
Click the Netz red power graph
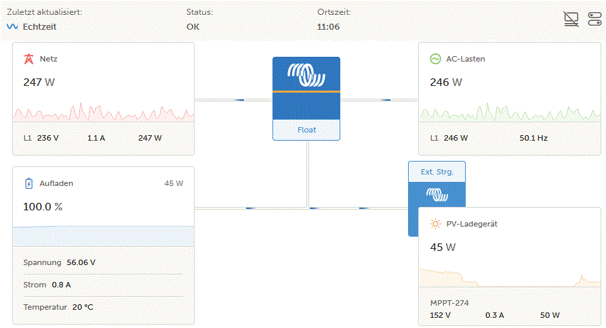(103, 112)
